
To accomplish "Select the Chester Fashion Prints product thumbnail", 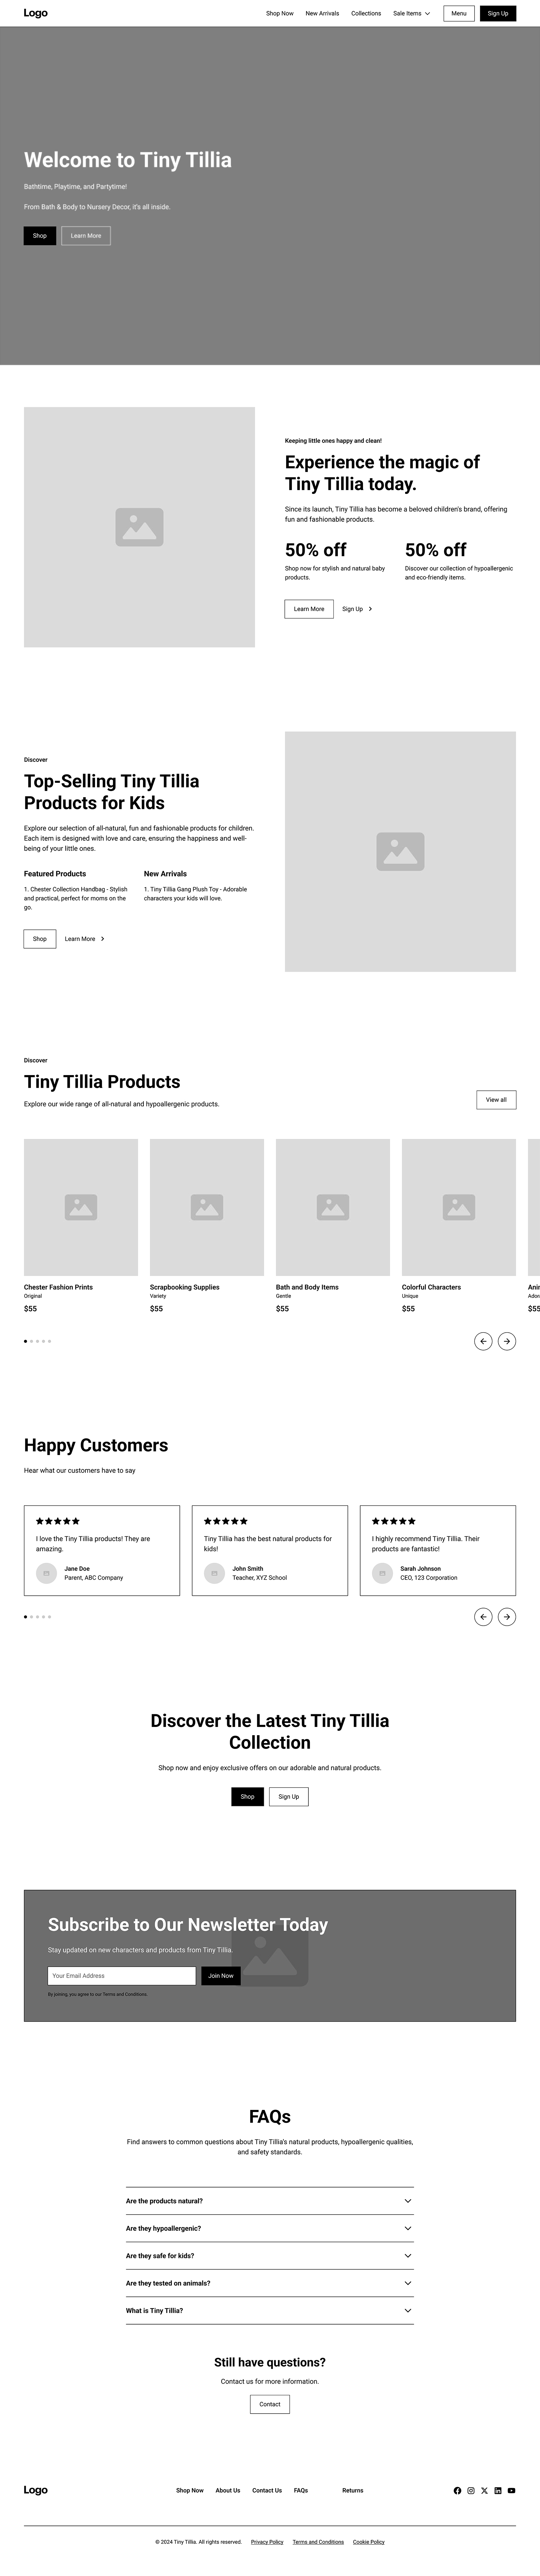I will pos(81,1207).
